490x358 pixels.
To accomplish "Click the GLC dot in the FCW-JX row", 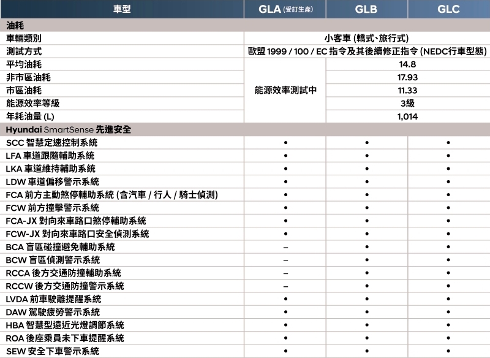I will (448, 234).
